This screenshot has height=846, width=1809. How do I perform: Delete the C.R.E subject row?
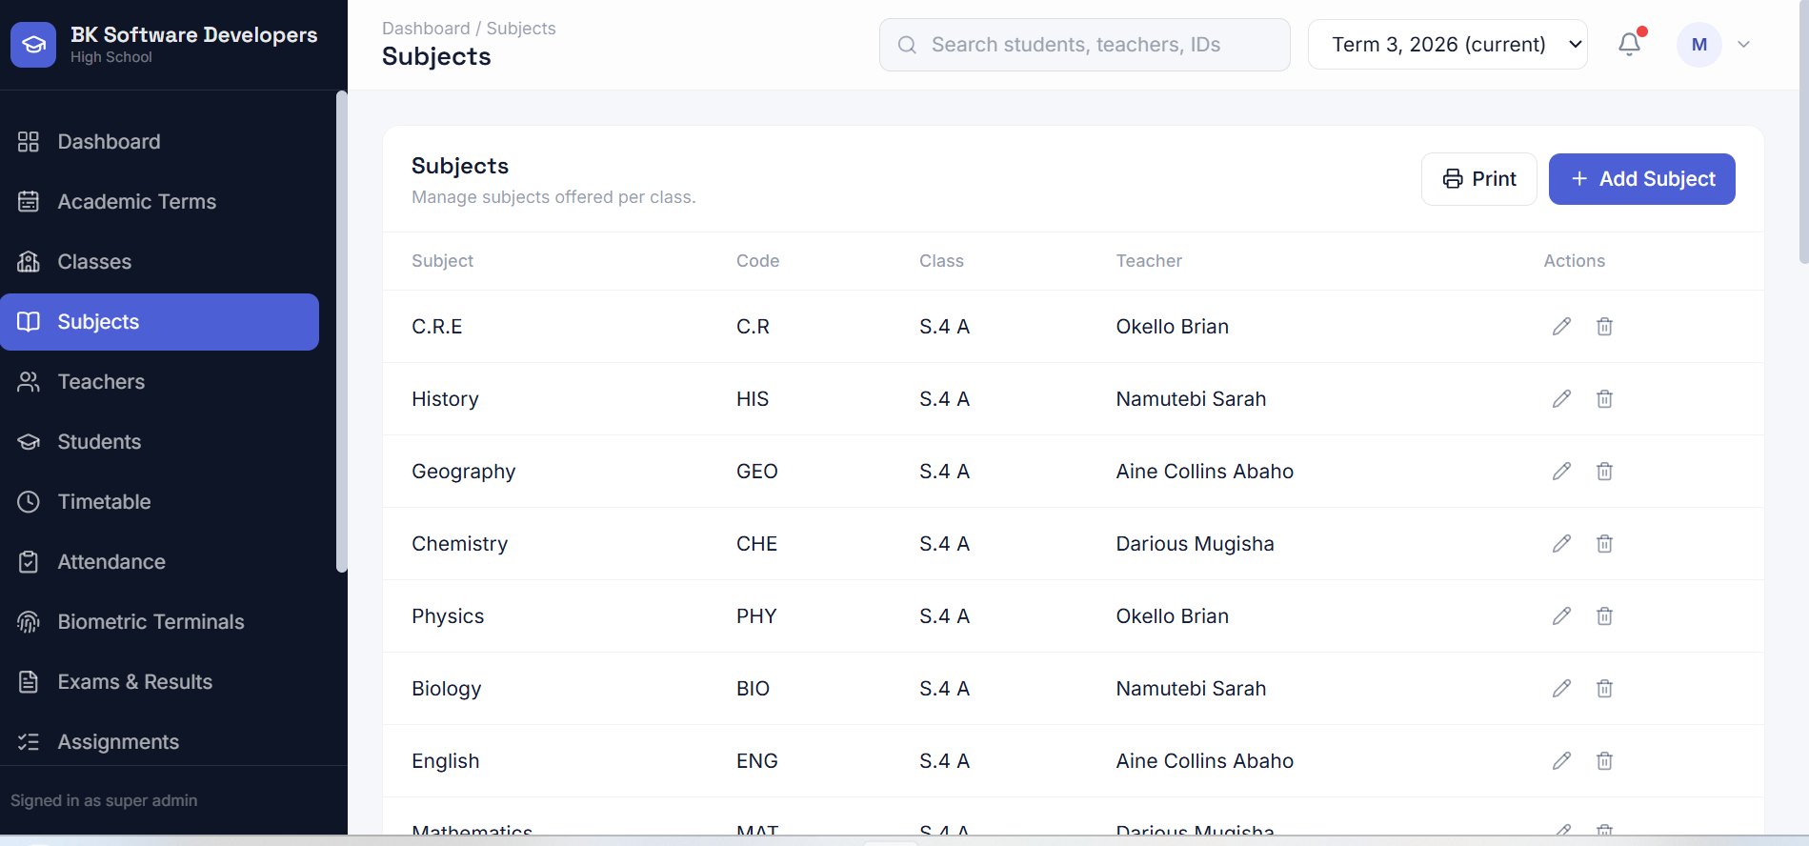[x=1605, y=327]
